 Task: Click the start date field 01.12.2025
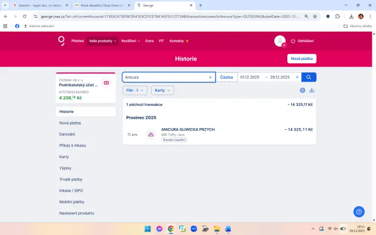pyautogui.click(x=250, y=77)
